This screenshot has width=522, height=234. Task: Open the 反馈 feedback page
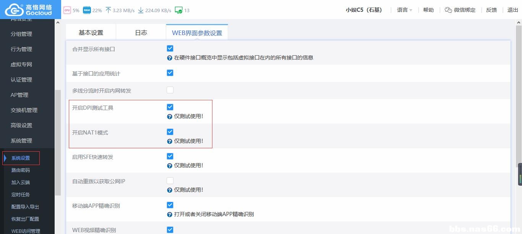pos(491,10)
